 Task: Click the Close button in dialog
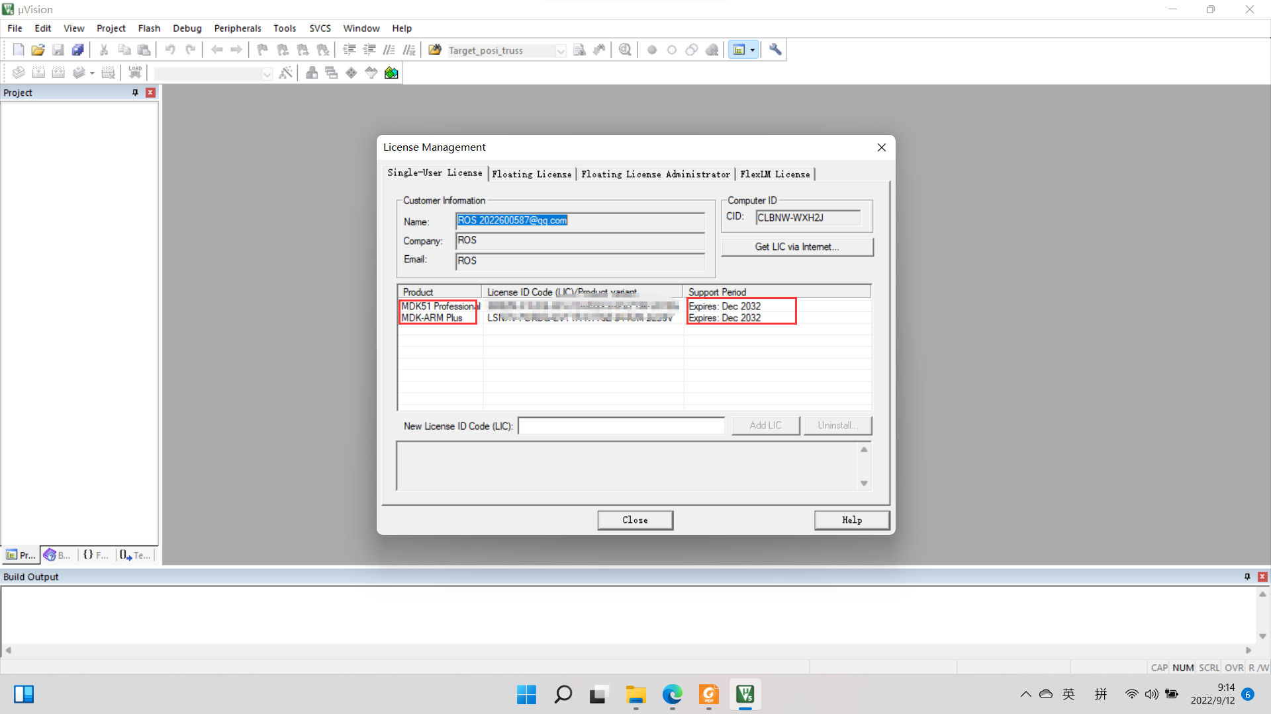pyautogui.click(x=635, y=520)
